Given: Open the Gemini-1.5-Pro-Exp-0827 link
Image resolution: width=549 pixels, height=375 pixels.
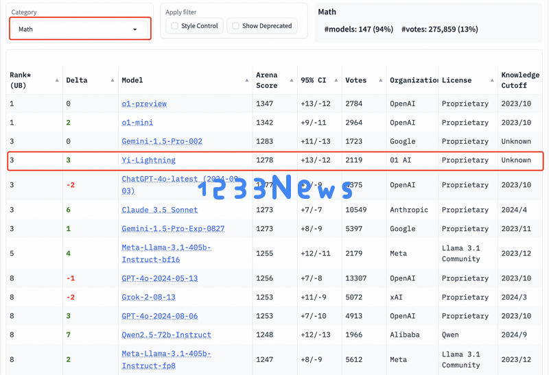Looking at the screenshot, I should [x=173, y=229].
